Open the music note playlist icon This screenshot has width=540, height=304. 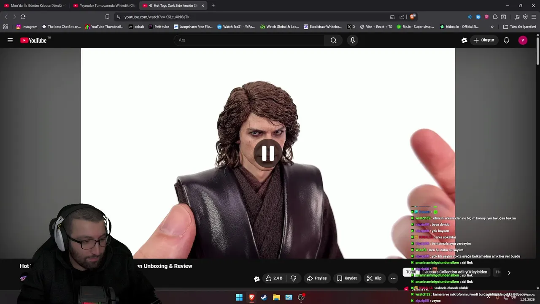point(517,17)
